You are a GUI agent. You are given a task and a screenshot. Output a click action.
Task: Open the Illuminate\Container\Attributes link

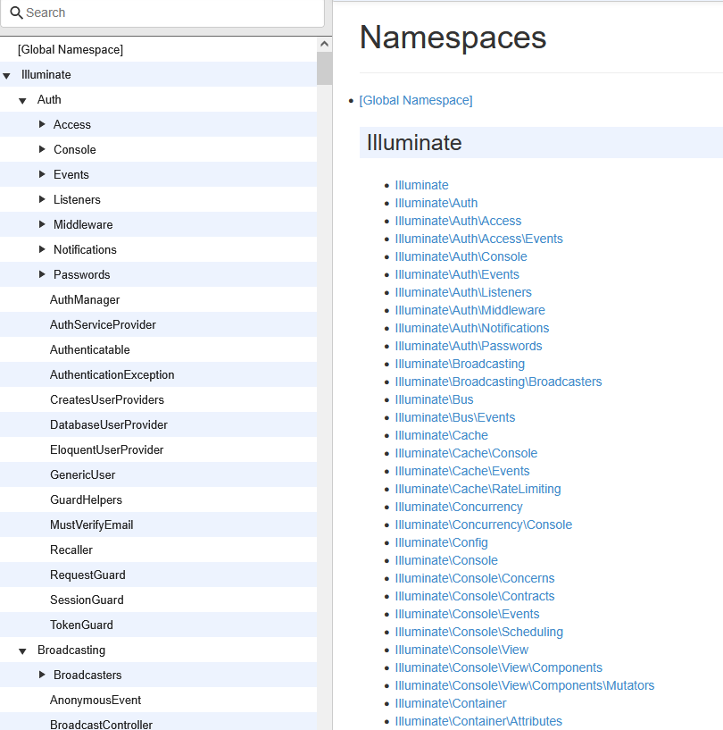pos(478,722)
